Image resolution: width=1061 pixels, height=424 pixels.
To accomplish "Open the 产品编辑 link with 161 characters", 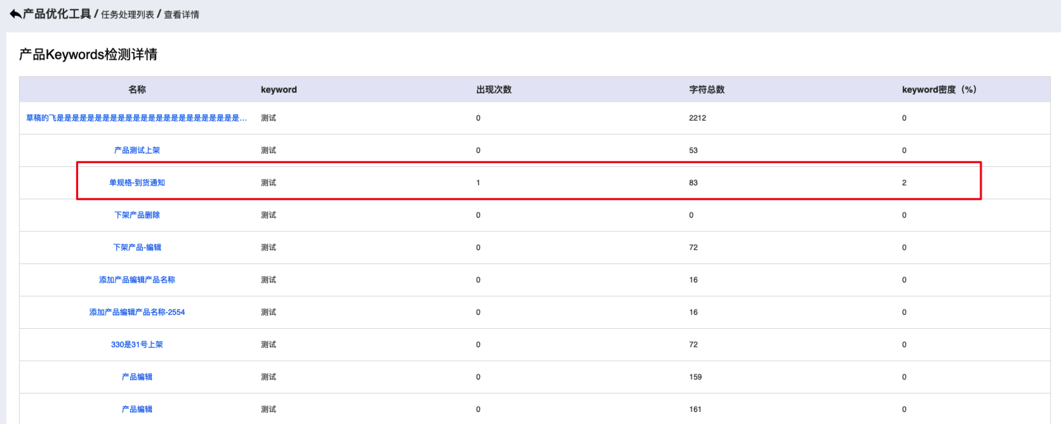I will [x=137, y=409].
